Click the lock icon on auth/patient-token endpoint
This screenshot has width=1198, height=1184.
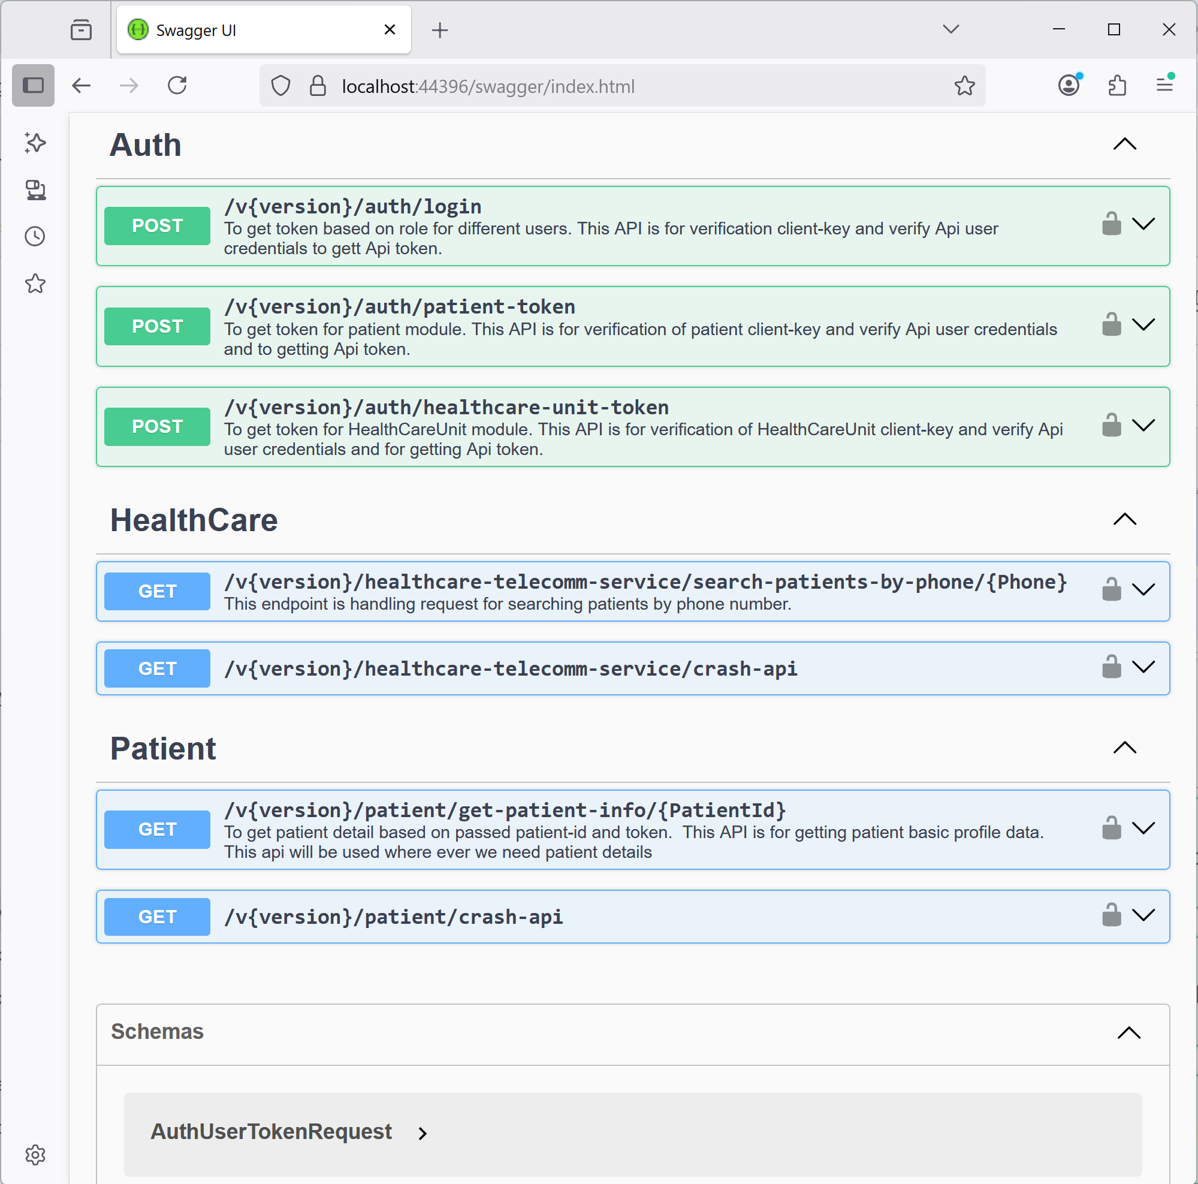click(1111, 324)
